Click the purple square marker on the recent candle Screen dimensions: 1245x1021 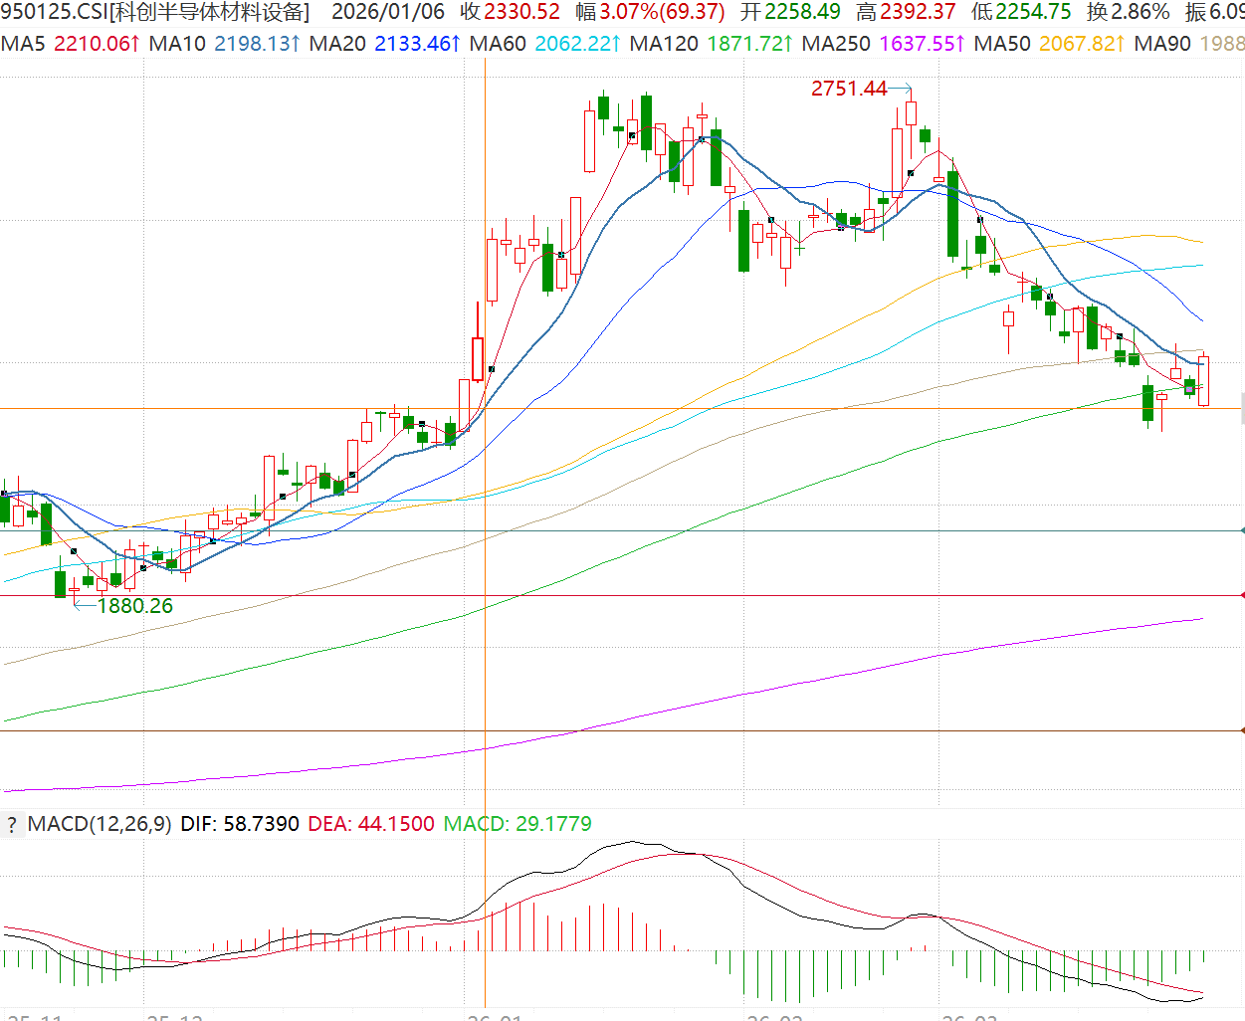tap(1189, 388)
